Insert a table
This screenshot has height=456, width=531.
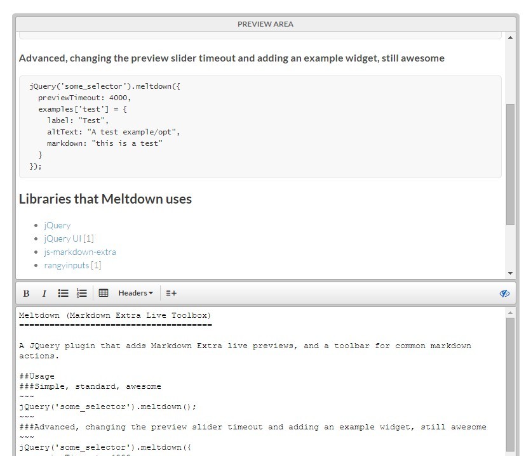(104, 293)
